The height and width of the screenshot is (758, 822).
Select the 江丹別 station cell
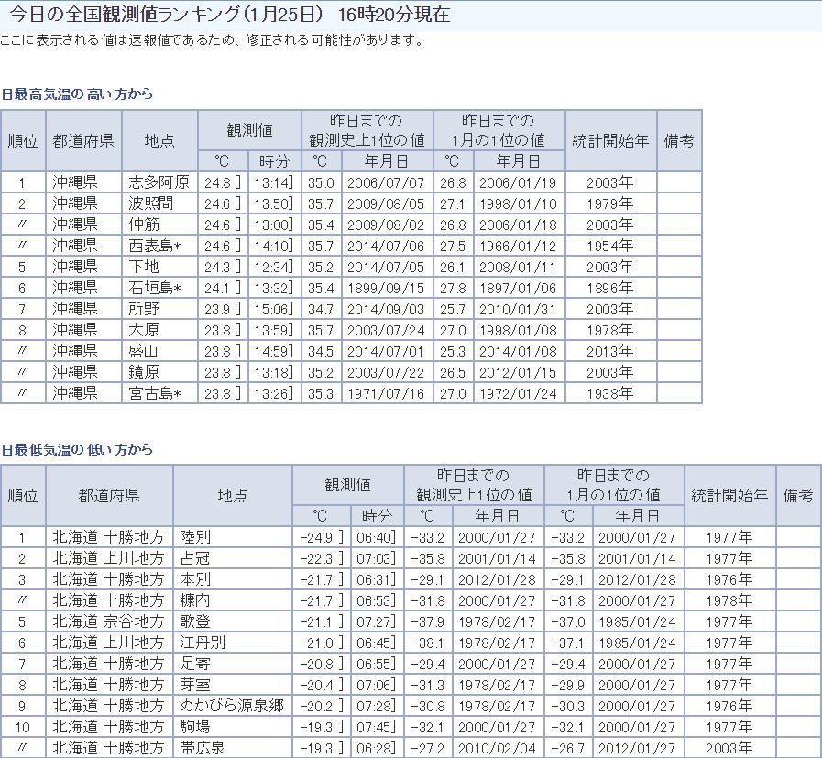[x=203, y=643]
